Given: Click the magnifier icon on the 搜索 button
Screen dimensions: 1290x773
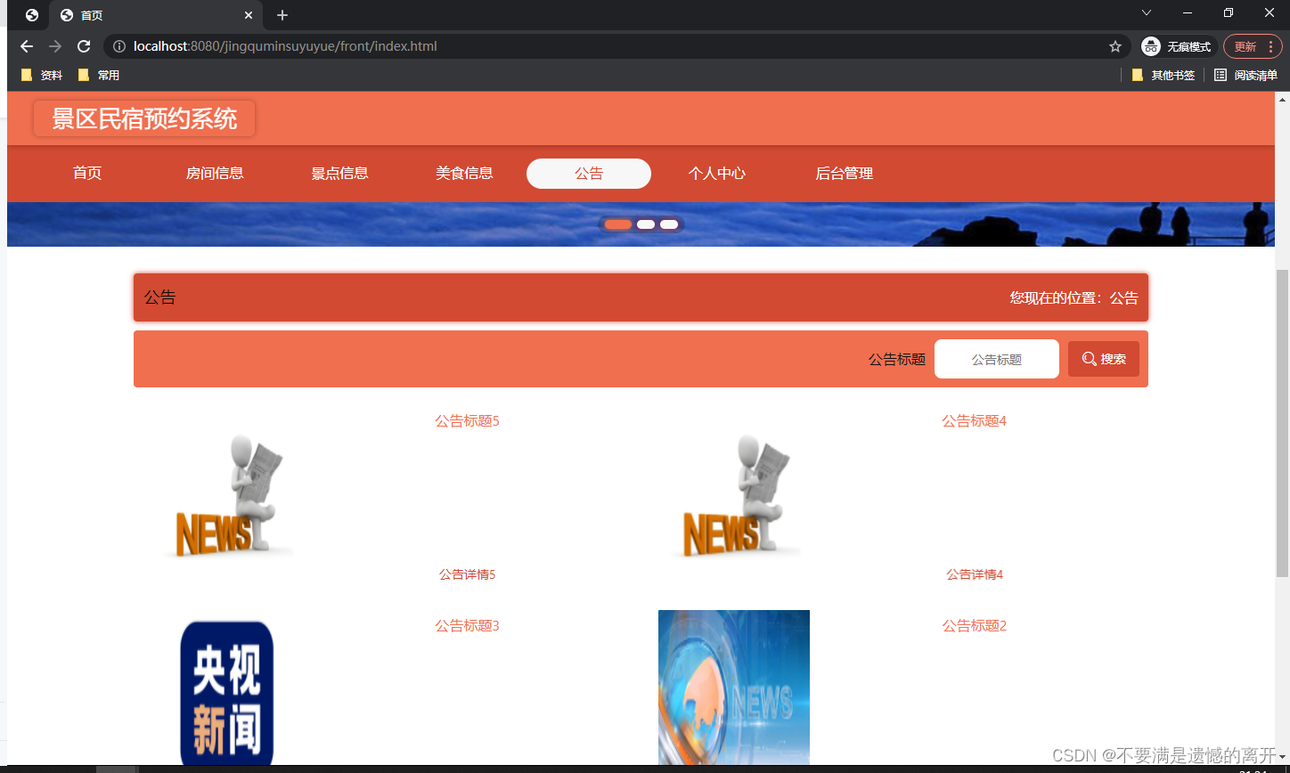Looking at the screenshot, I should coord(1090,359).
